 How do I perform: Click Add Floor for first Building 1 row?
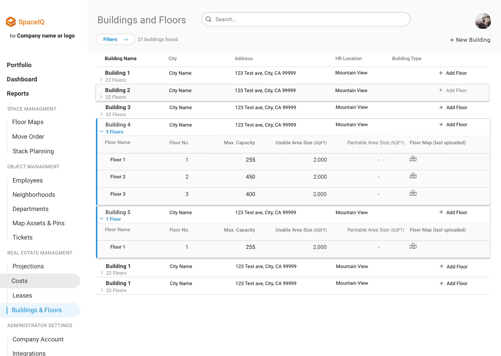click(453, 73)
